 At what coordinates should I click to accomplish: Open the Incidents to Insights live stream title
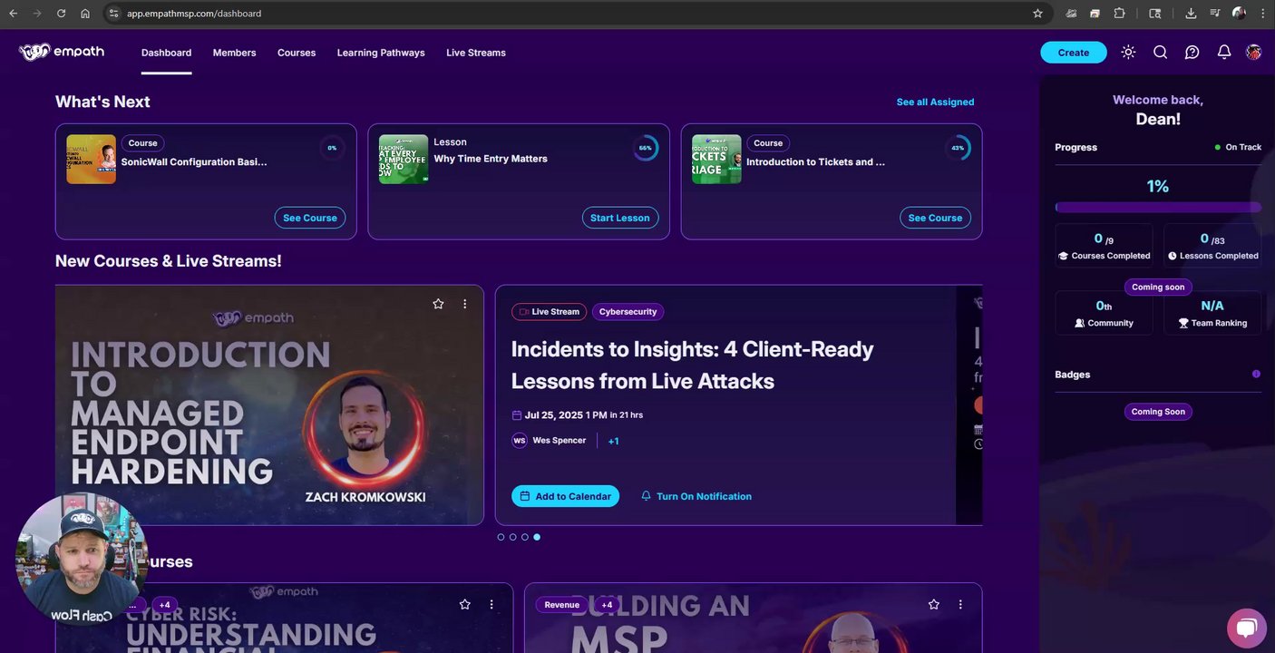pos(692,365)
